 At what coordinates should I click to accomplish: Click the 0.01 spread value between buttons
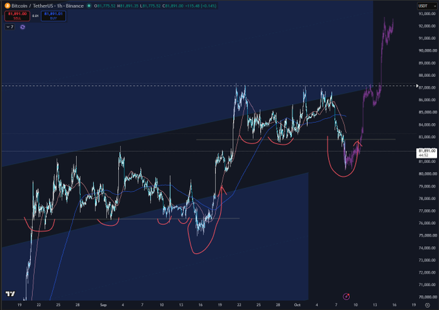36,16
